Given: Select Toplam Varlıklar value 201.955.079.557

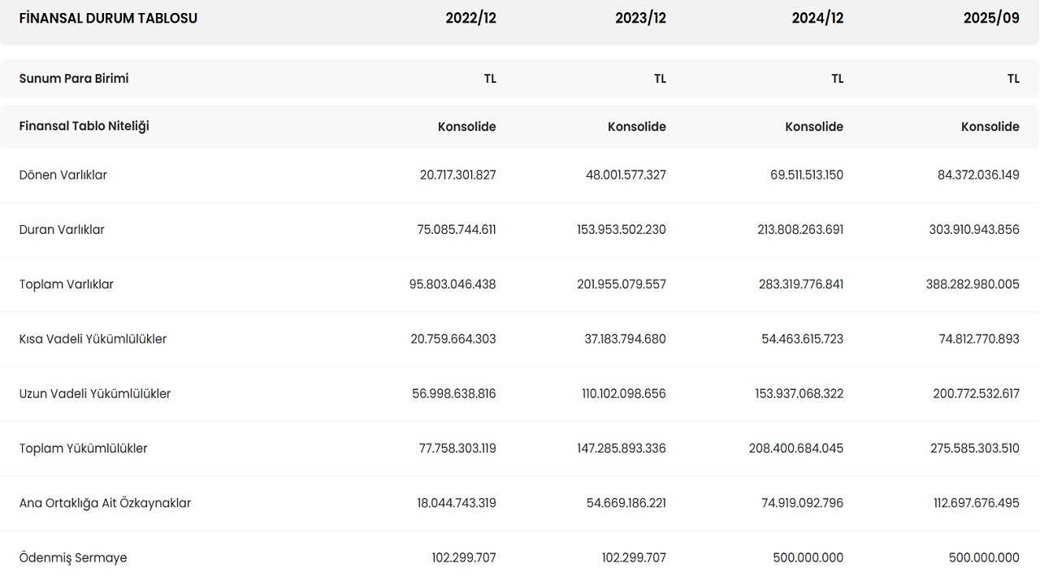Looking at the screenshot, I should point(622,284).
